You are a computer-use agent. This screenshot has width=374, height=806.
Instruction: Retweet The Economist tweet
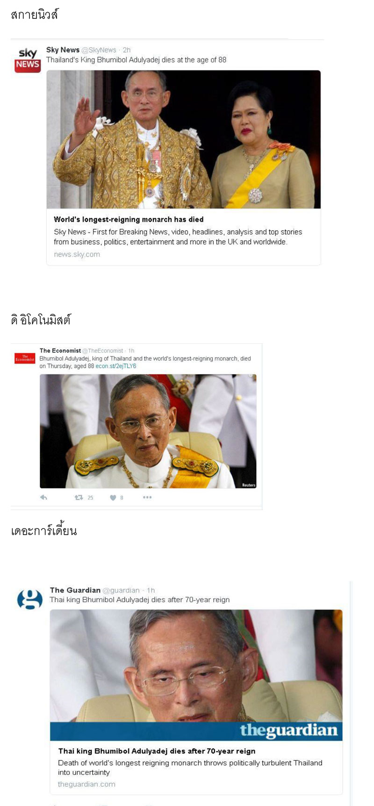pyautogui.click(x=79, y=497)
